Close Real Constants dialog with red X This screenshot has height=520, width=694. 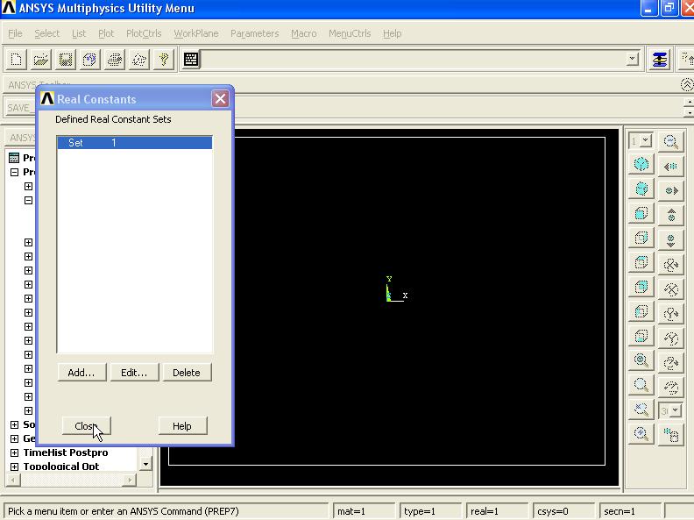pos(221,99)
